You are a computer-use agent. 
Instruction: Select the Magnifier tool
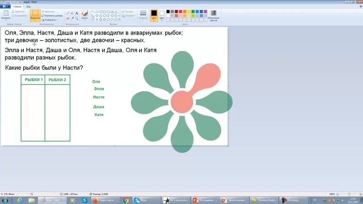click(77, 18)
